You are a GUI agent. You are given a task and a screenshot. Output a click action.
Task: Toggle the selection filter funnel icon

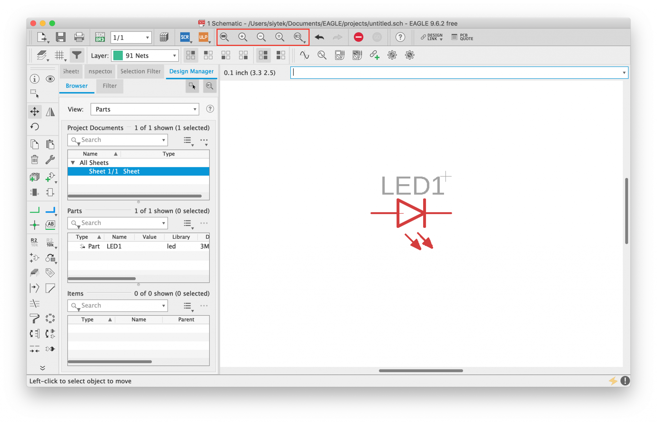[77, 55]
